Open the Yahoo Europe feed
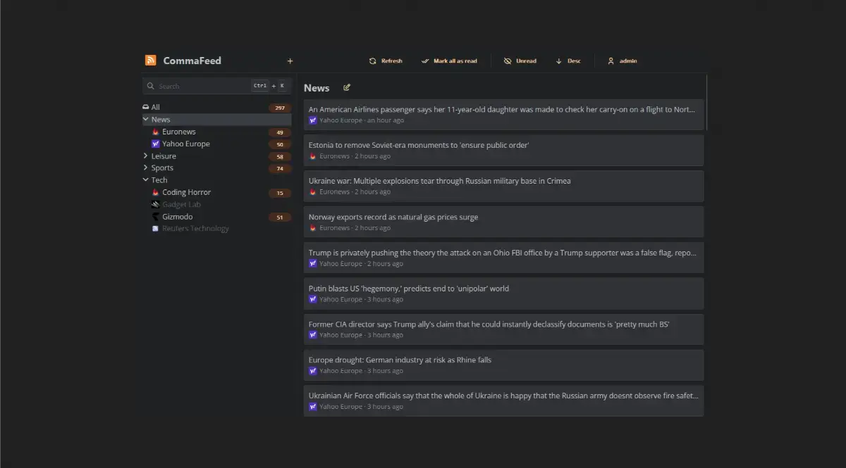846x468 pixels. pyautogui.click(x=185, y=144)
